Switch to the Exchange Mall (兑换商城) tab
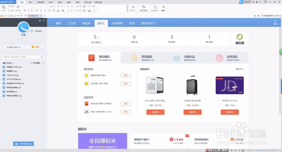This screenshot has width=282, height=152. coord(117,23)
